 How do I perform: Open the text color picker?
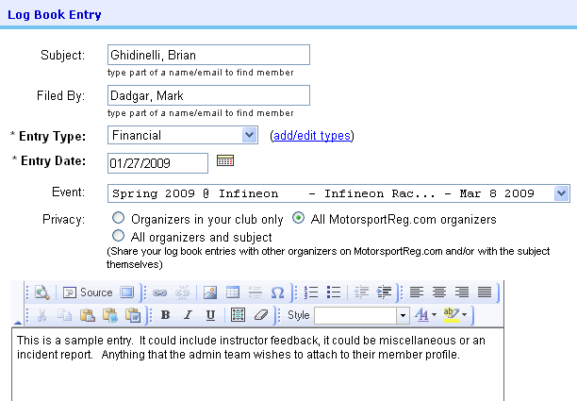click(425, 315)
